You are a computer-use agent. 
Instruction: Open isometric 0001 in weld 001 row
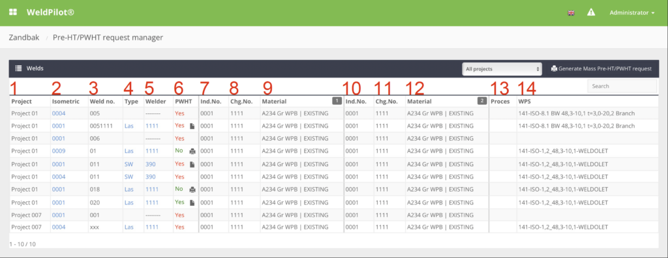(x=59, y=215)
